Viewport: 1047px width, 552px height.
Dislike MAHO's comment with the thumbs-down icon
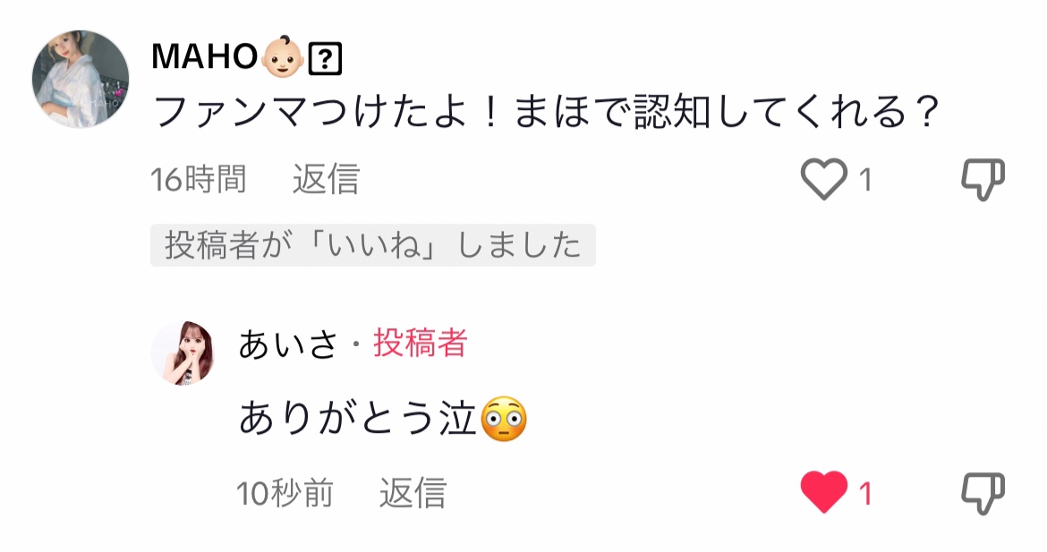pos(983,180)
